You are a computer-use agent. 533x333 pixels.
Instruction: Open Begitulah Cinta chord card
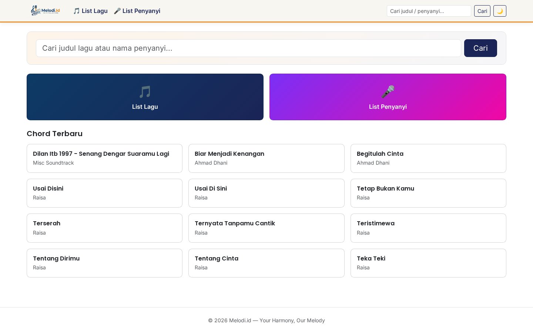tap(428, 158)
